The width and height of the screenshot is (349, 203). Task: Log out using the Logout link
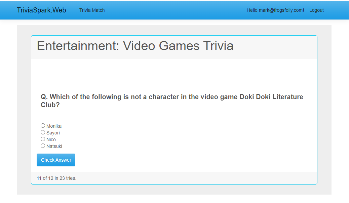pyautogui.click(x=316, y=10)
